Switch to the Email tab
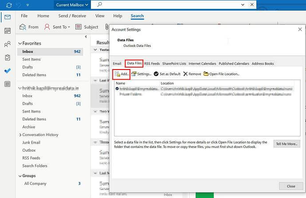 click(x=117, y=63)
